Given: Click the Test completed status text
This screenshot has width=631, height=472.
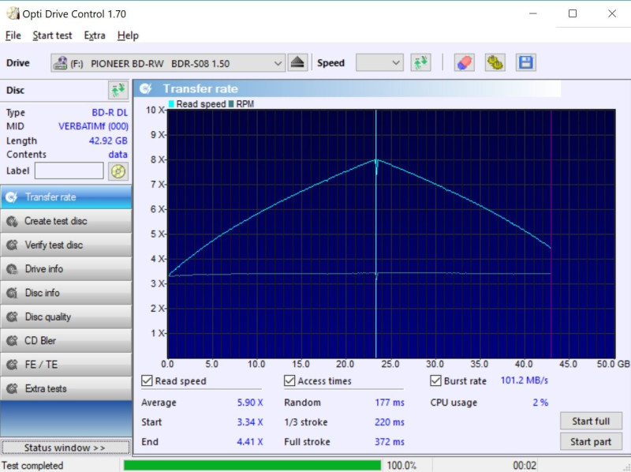Looking at the screenshot, I should (x=33, y=466).
